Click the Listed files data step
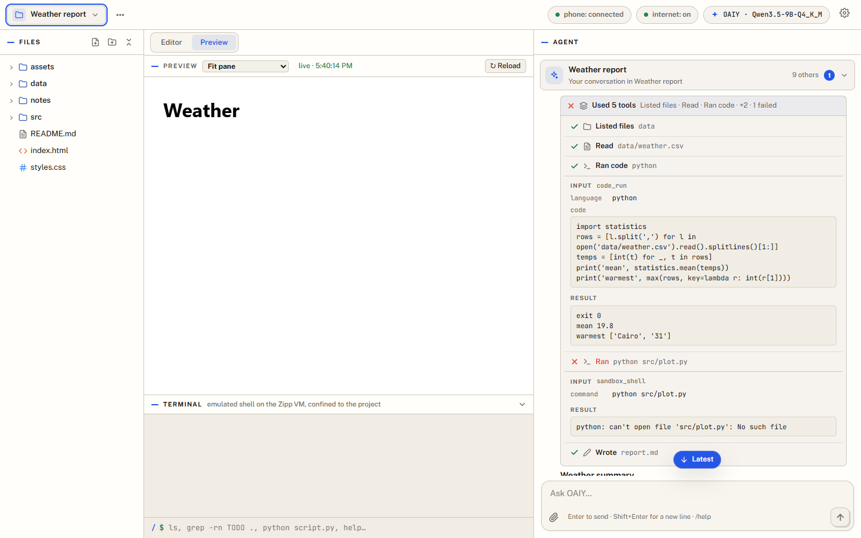Viewport: 861px width, 538px height. pyautogui.click(x=703, y=126)
